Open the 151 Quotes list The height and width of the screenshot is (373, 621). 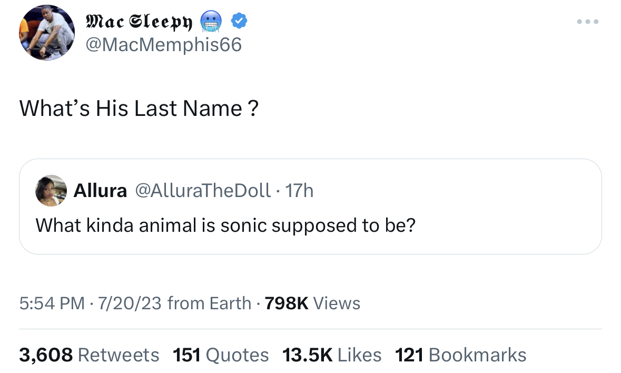pos(221,355)
